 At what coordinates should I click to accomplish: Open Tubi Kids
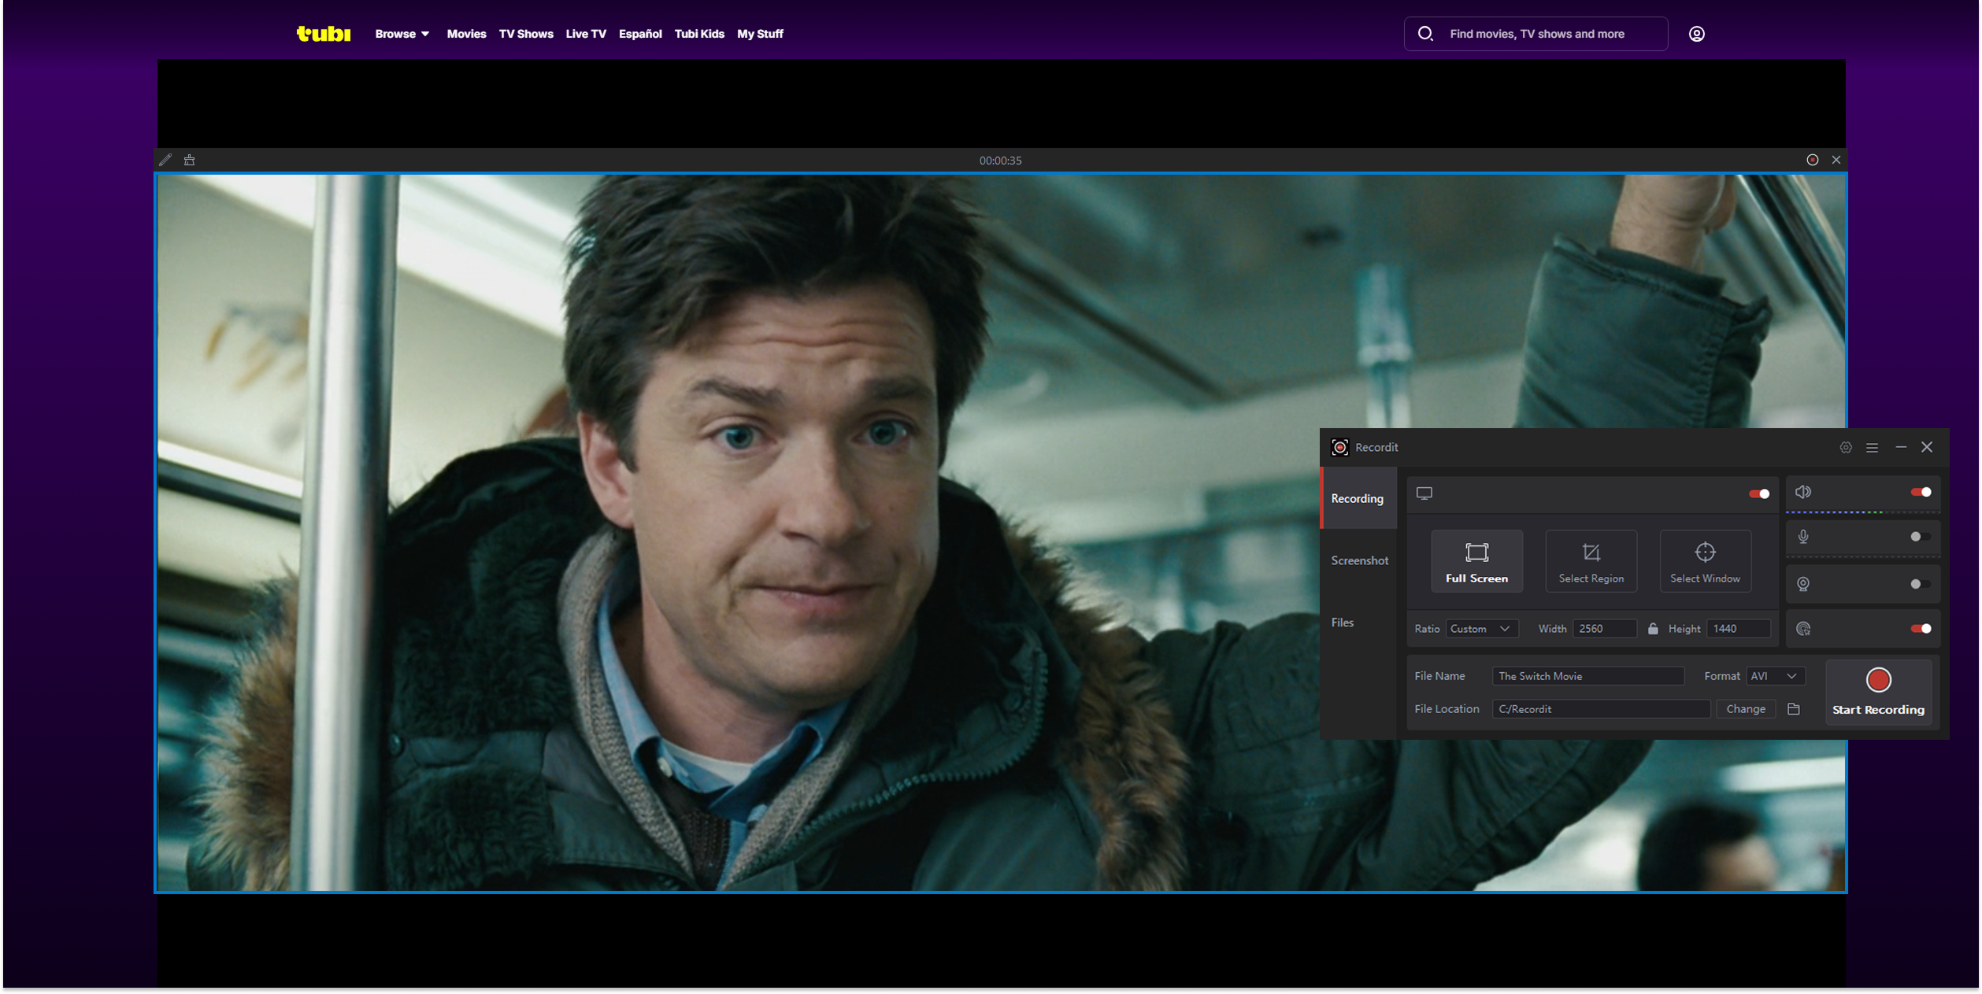pos(699,34)
